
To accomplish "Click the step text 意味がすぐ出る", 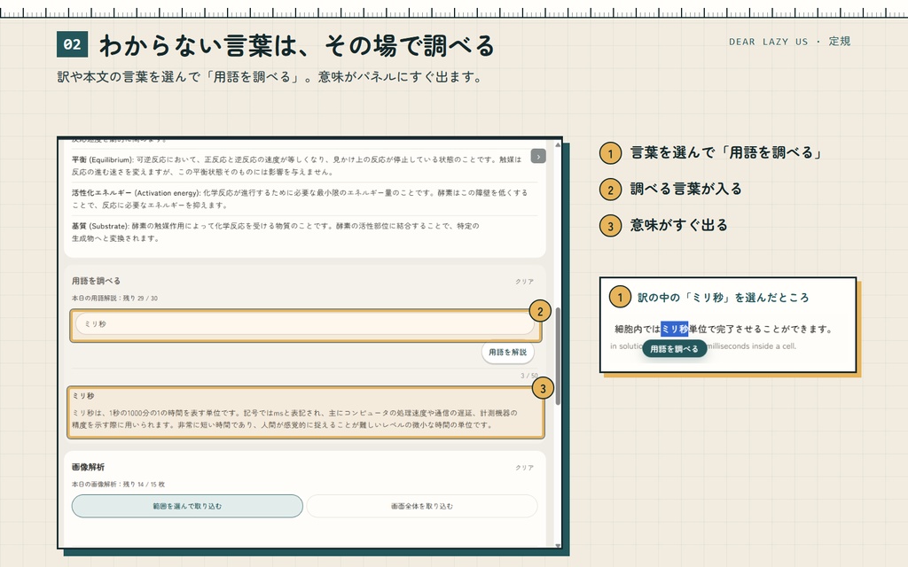I will coord(678,225).
